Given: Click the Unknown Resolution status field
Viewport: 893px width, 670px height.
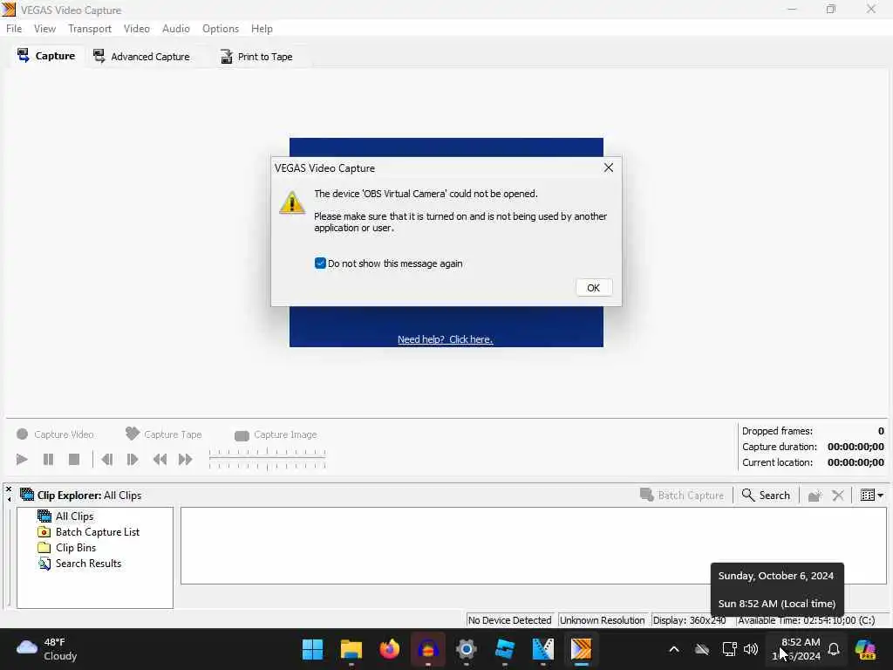Looking at the screenshot, I should coord(602,620).
